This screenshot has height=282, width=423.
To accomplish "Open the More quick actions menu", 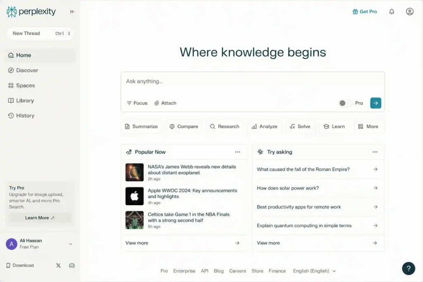I will coord(368,126).
